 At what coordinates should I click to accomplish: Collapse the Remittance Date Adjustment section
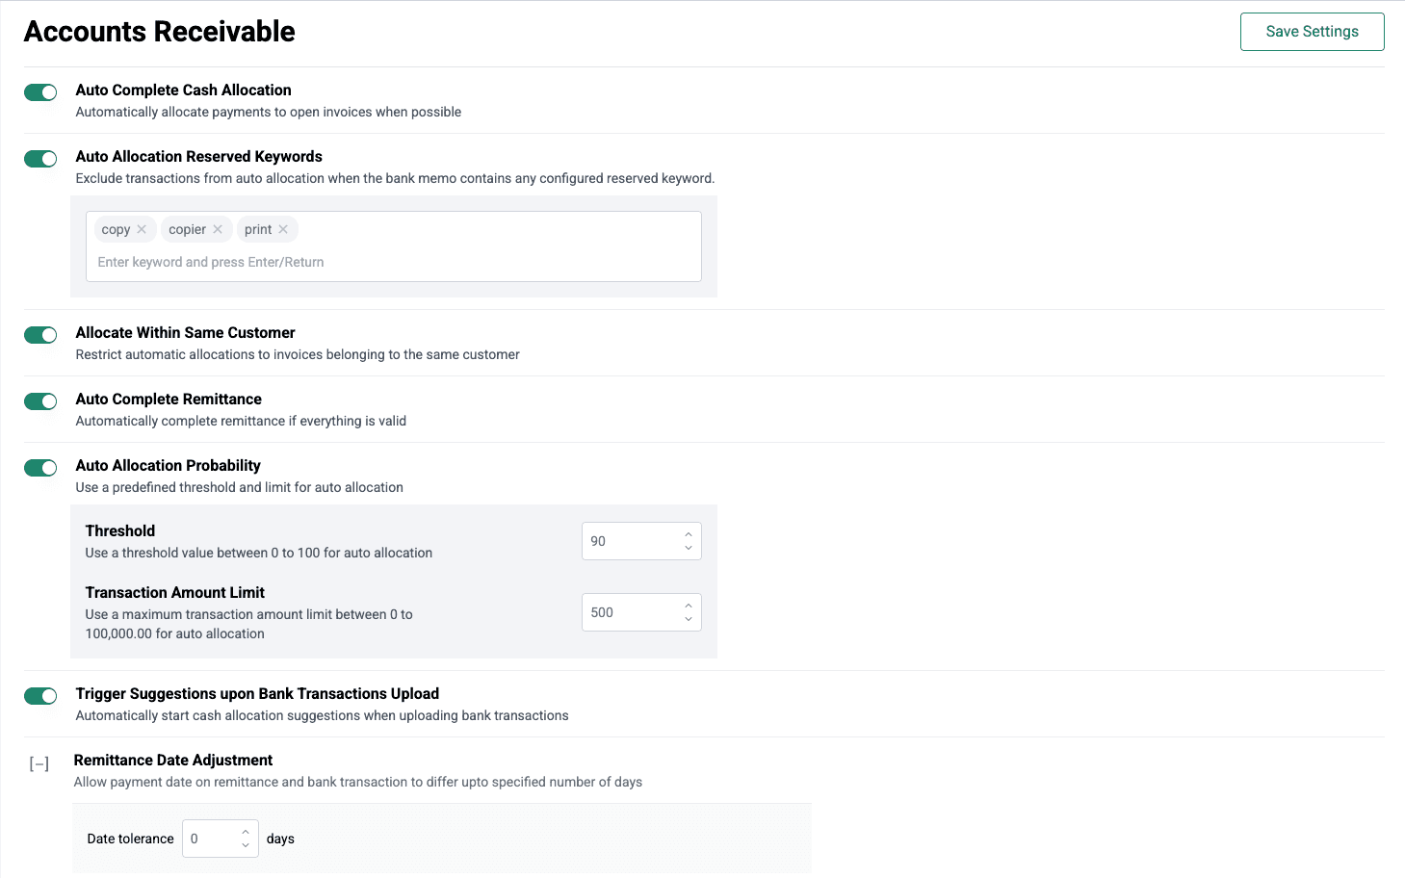pyautogui.click(x=39, y=764)
